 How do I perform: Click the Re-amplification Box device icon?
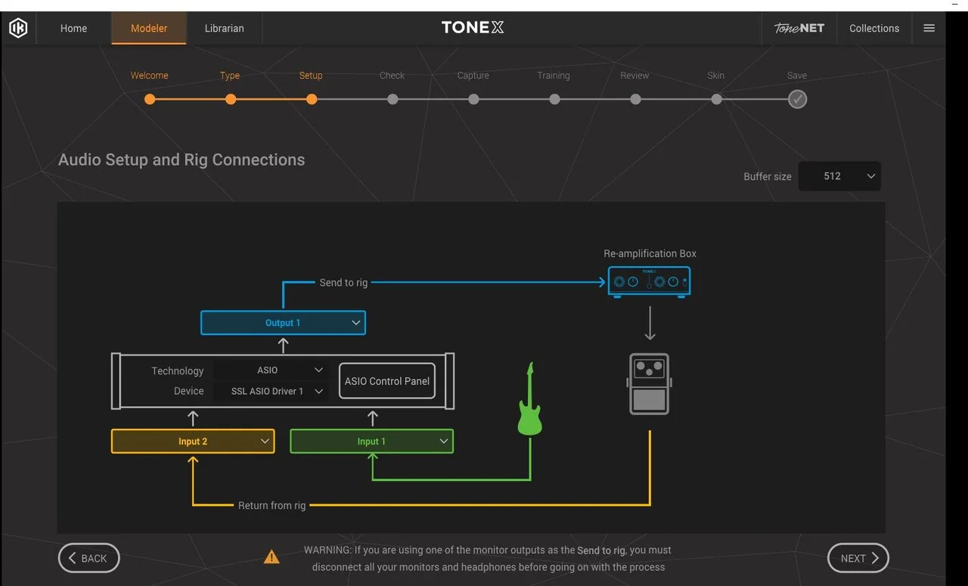click(649, 281)
